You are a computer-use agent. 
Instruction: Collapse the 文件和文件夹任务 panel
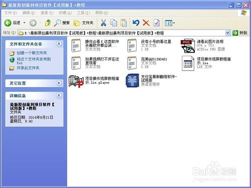tap(59, 44)
